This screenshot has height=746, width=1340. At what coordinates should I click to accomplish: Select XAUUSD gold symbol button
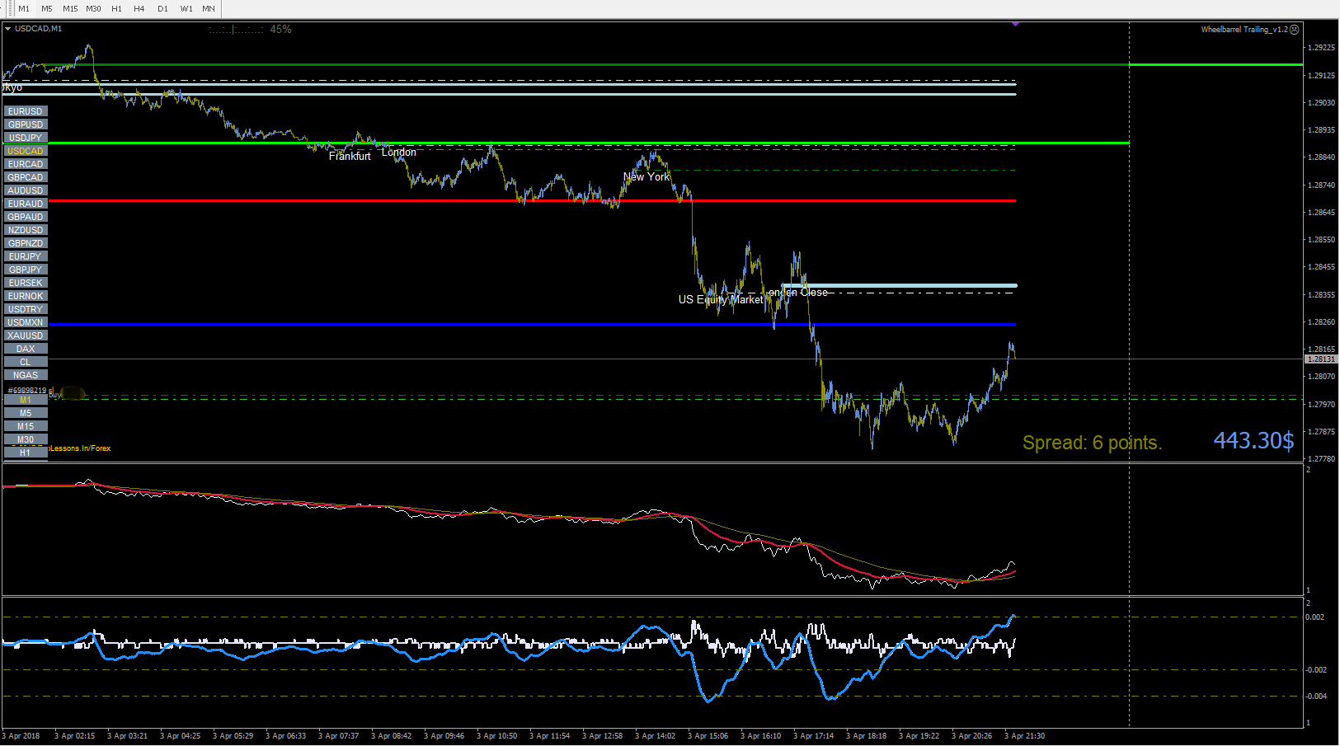(26, 335)
